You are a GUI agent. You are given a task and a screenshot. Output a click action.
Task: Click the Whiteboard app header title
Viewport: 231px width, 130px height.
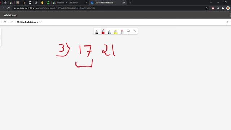[x=10, y=15]
